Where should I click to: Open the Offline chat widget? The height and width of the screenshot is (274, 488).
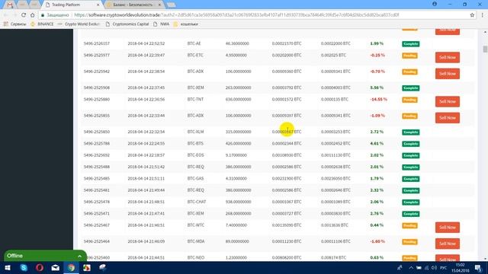[45, 256]
